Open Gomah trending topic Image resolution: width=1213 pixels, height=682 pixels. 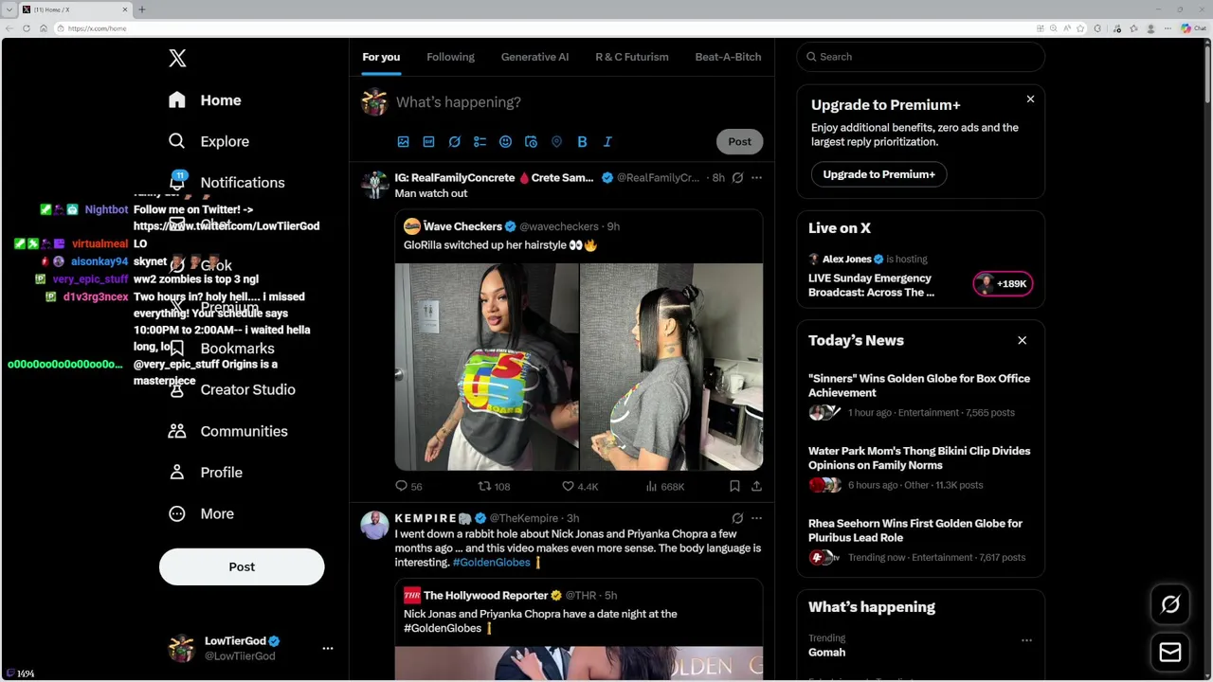click(826, 652)
